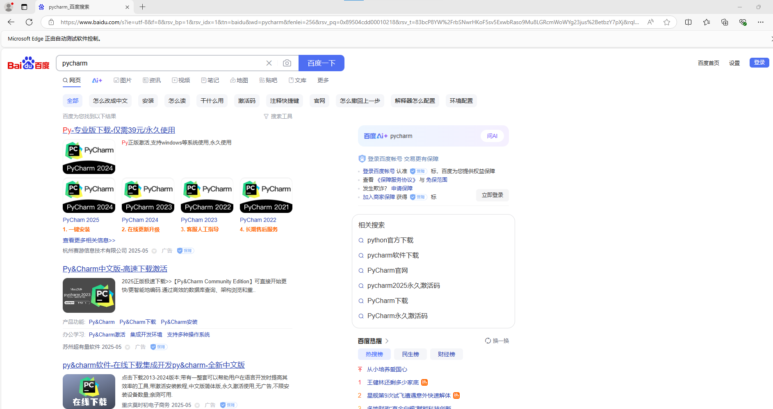Go back to the previous page
This screenshot has height=409, width=773.
[x=11, y=22]
